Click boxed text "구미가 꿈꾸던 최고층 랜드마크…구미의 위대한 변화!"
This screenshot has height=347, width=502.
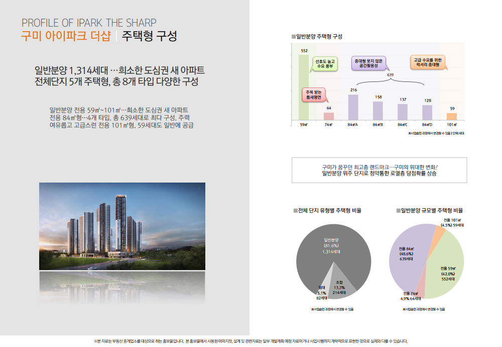pos(380,167)
